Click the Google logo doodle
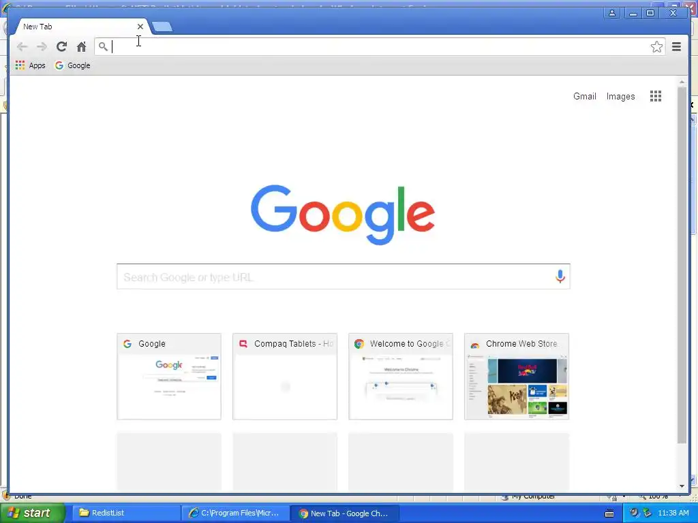Screen dimensions: 698x523 (x=343, y=215)
